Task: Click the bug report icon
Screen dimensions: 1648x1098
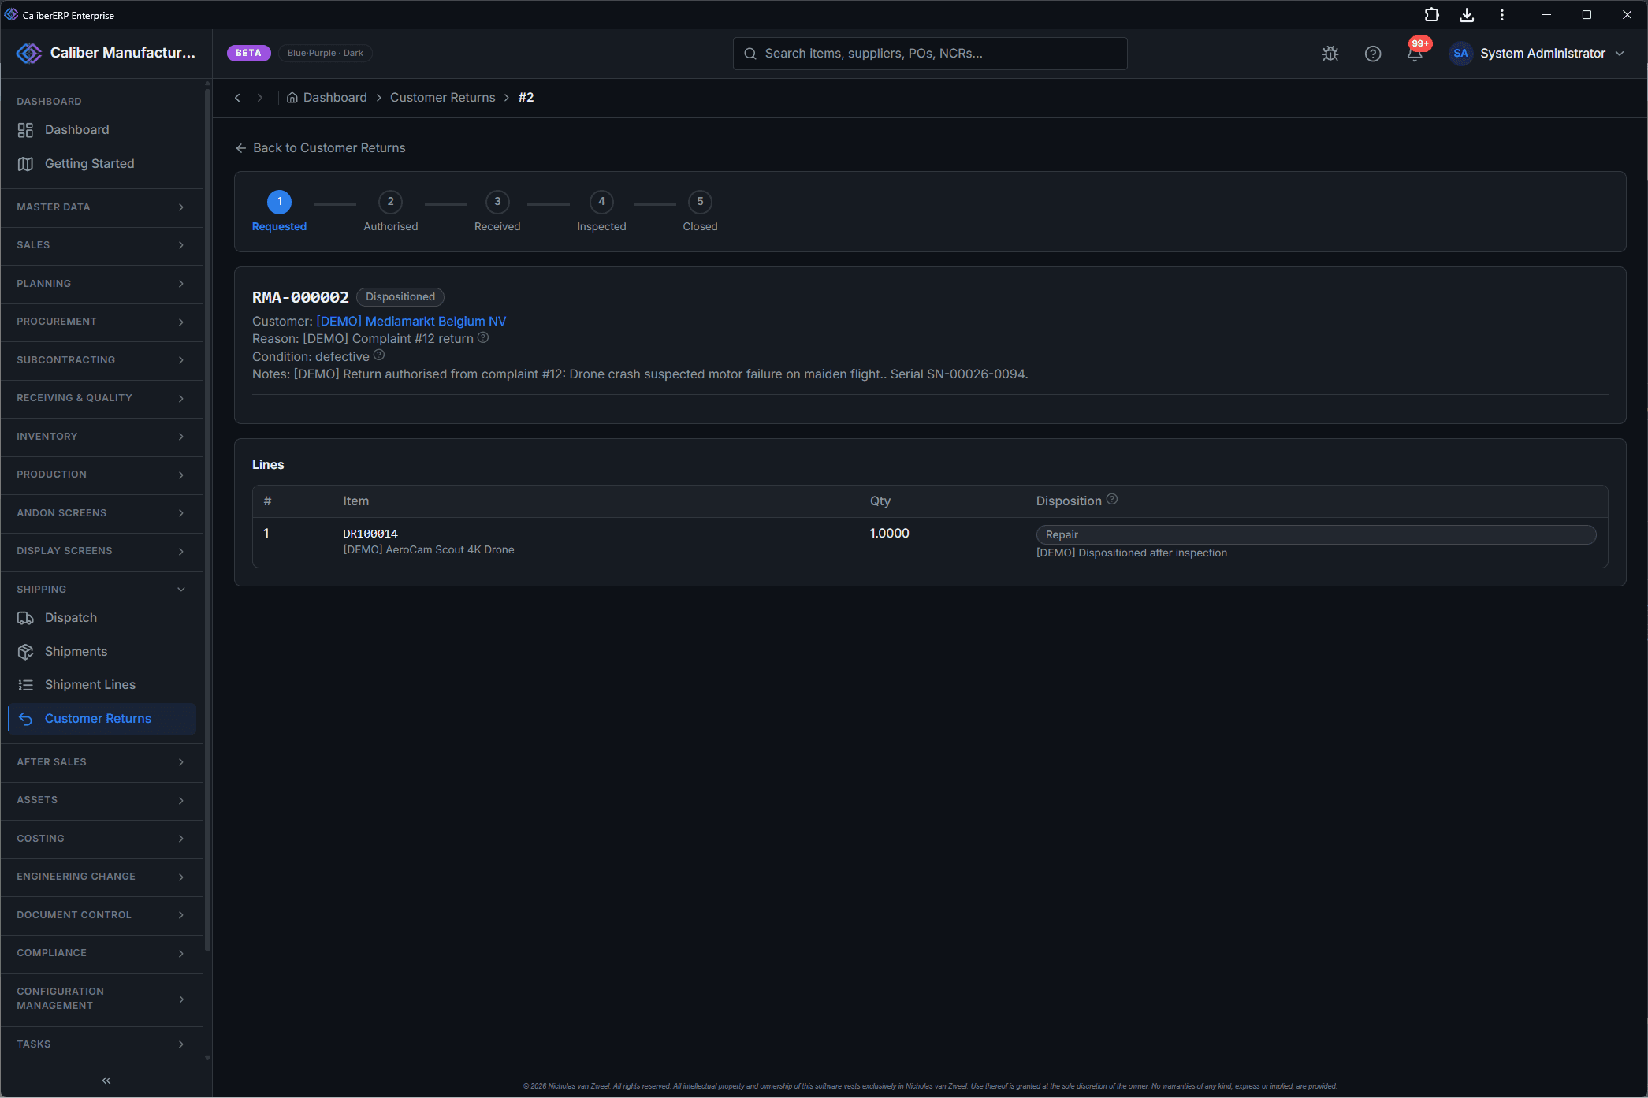Action: (1330, 54)
